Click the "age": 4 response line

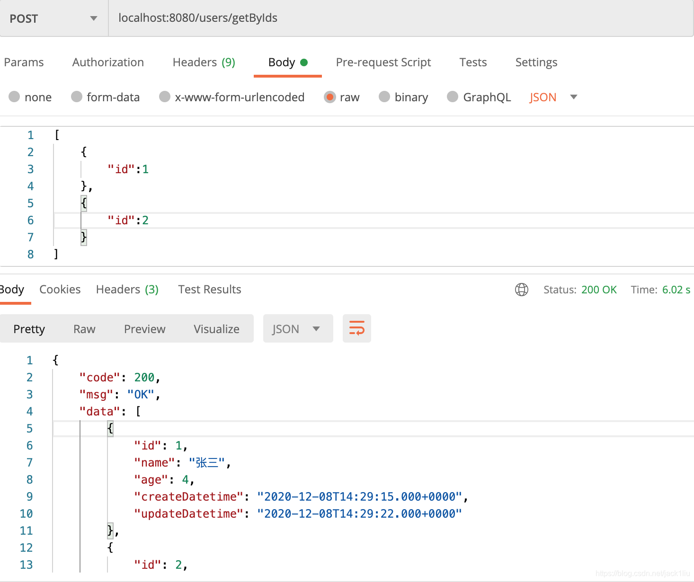164,480
